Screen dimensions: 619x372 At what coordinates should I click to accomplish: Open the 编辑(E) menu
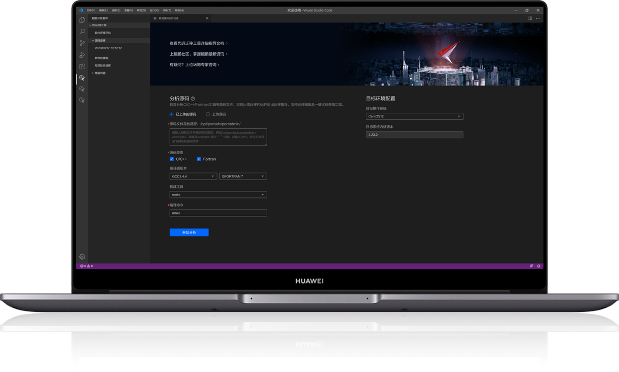point(103,10)
